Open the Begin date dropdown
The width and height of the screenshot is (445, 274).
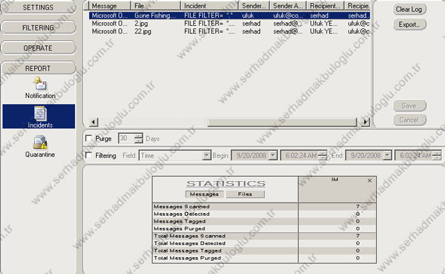(273, 155)
